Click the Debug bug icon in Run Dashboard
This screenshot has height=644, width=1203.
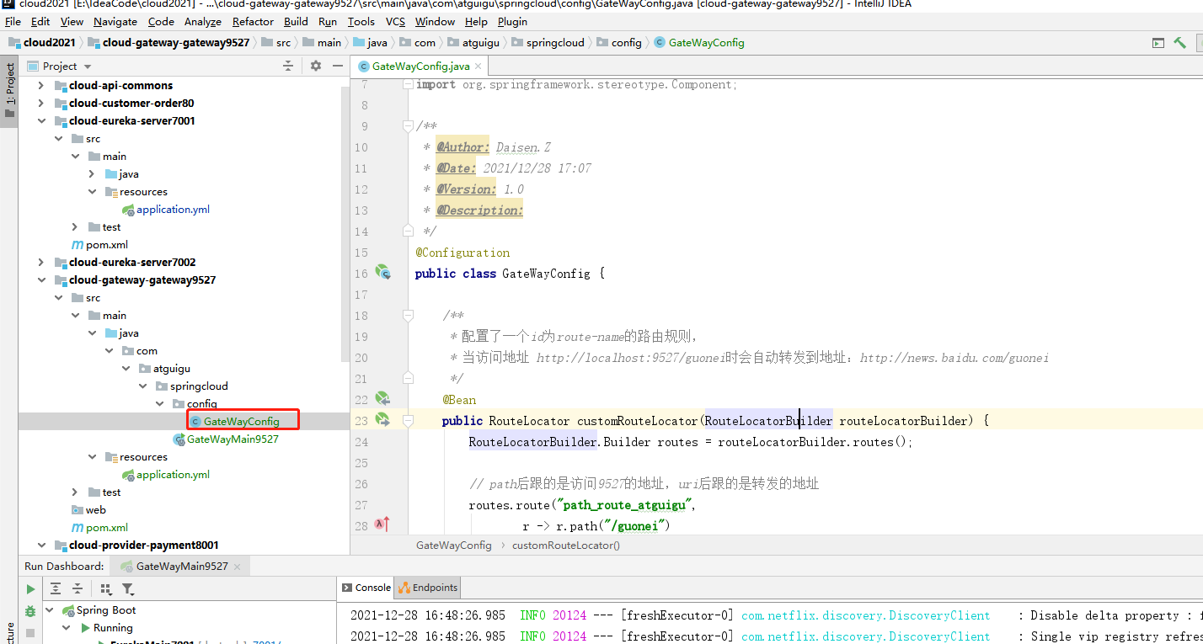tap(30, 611)
